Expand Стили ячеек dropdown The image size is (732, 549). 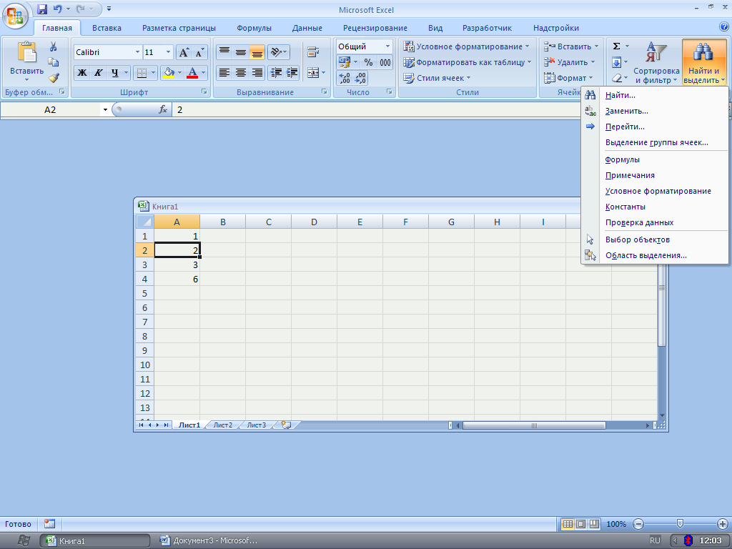tap(469, 78)
